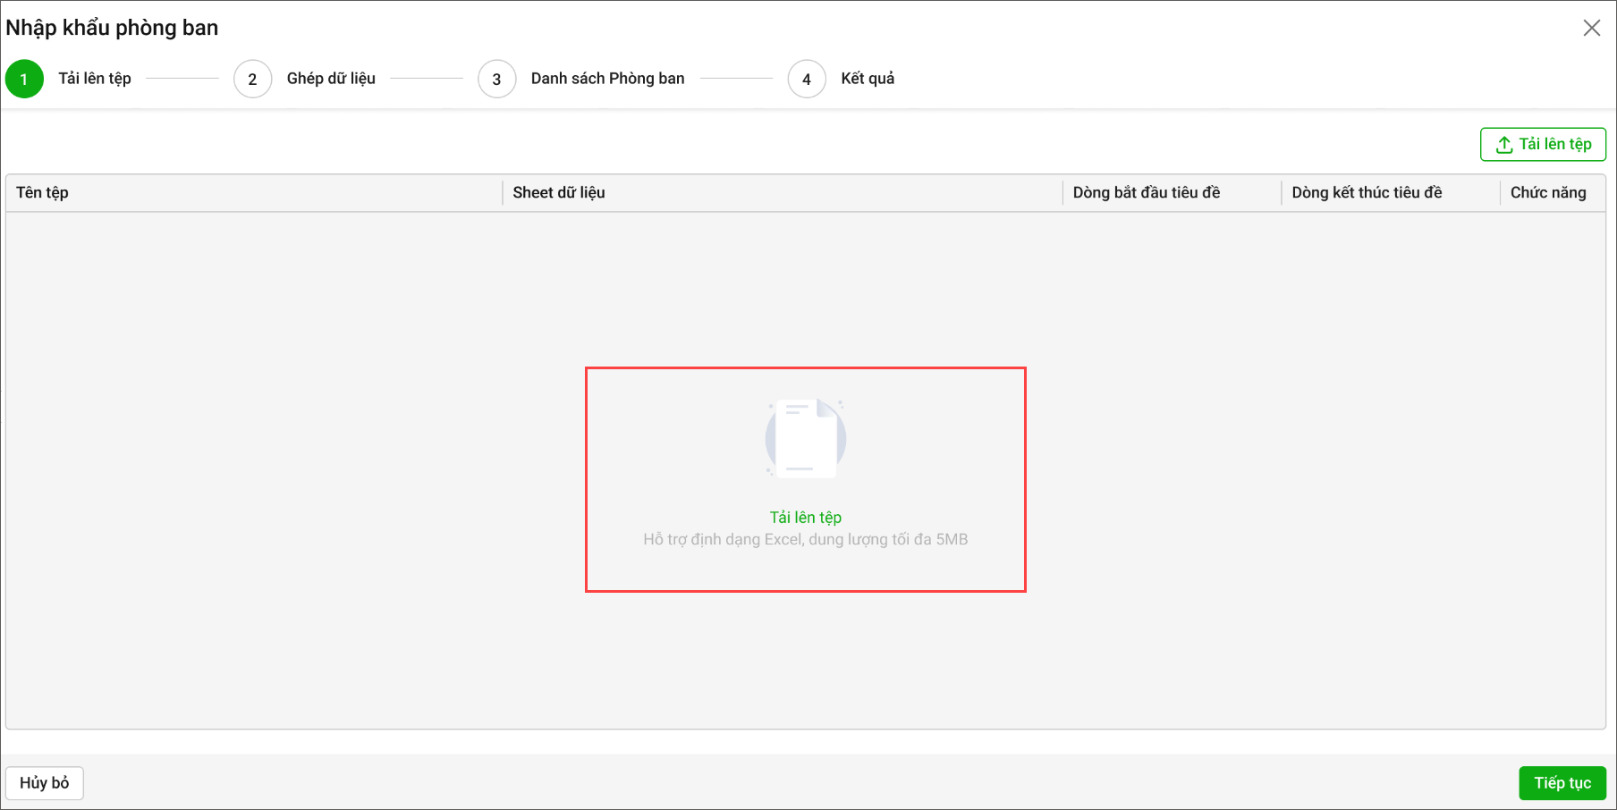This screenshot has width=1617, height=810.
Task: Select the Danh sách Phòng ban step label
Action: point(607,79)
